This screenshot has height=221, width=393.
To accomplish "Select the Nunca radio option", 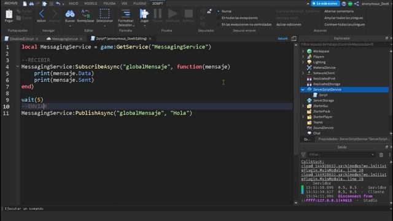I will coord(219,11).
